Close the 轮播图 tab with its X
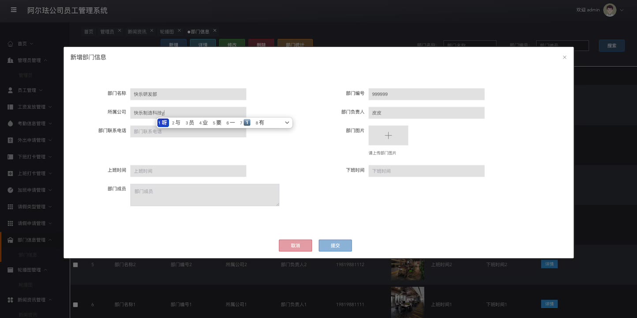This screenshot has width=637, height=318. click(x=179, y=30)
